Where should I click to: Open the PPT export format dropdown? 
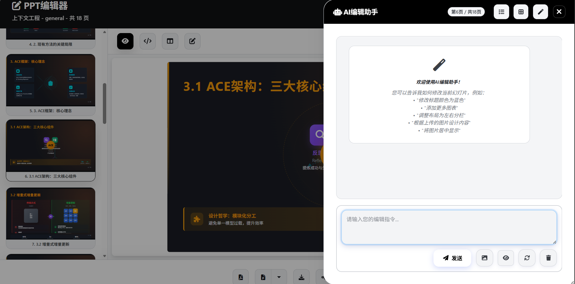click(x=279, y=277)
